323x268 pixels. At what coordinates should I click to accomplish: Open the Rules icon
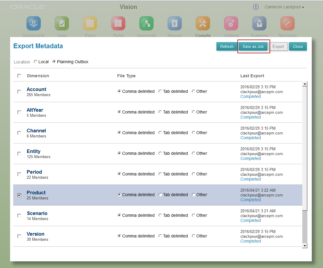click(x=118, y=23)
